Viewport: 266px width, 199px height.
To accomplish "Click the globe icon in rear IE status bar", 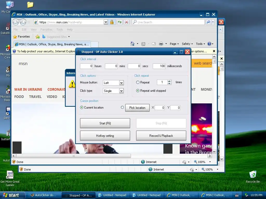I will point(150,169).
